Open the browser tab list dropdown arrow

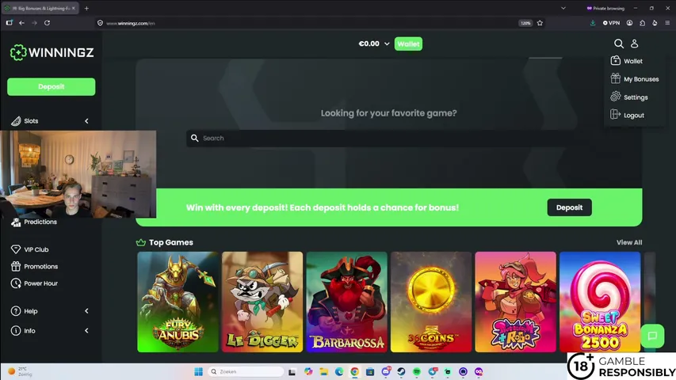(x=563, y=8)
